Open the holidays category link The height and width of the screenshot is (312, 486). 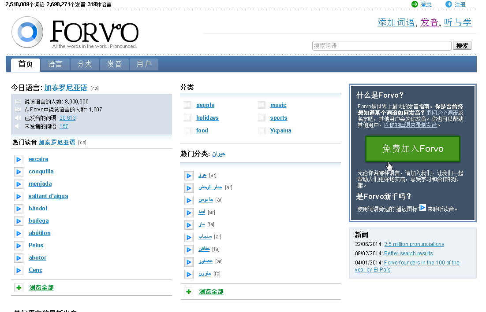207,118
